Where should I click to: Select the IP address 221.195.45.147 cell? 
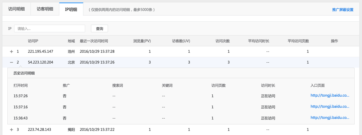click(40, 52)
